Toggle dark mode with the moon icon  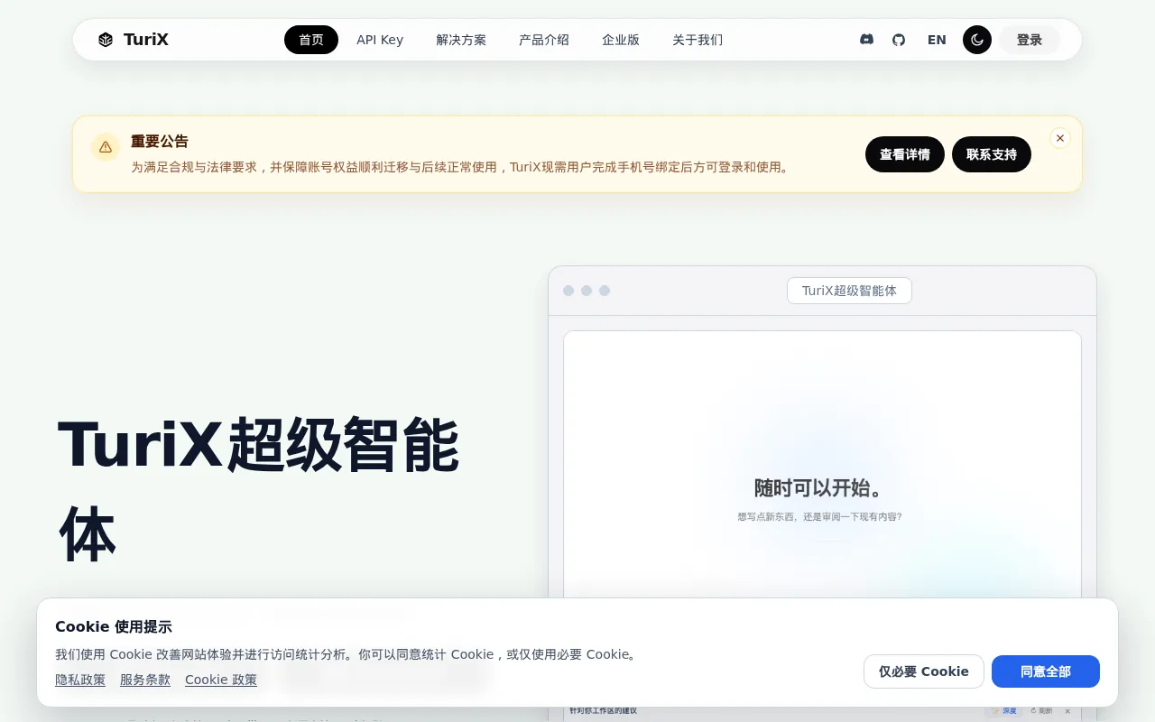click(x=977, y=40)
